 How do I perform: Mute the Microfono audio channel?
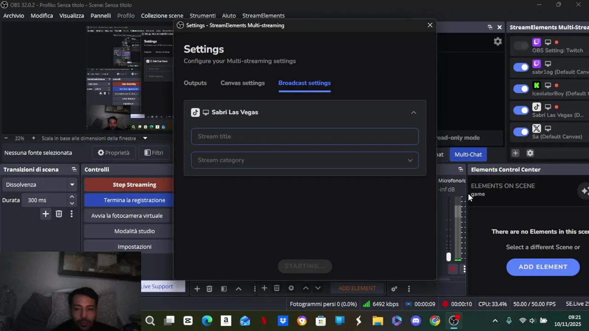pos(453,269)
